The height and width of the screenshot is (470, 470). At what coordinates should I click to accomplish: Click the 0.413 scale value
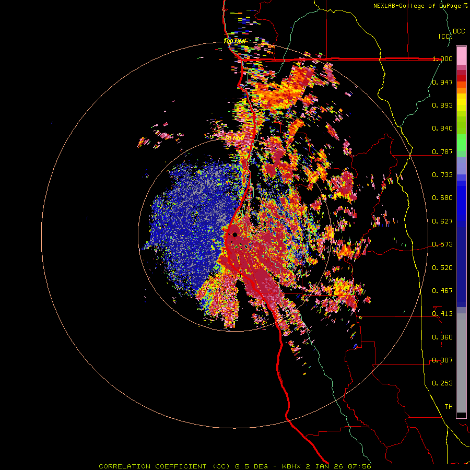[x=442, y=314]
